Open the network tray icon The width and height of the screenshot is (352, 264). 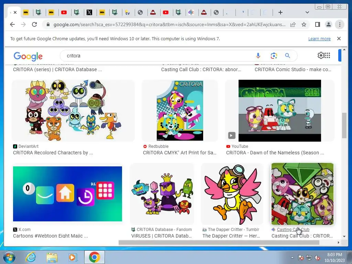pyautogui.click(x=309, y=257)
